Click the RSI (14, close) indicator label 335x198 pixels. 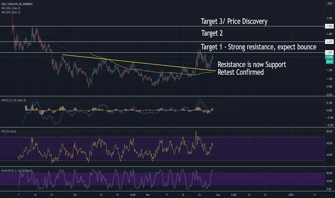pyautogui.click(x=9, y=131)
